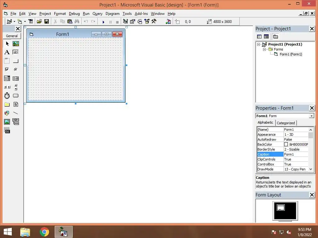Select the CheckBox tool in toolbox
The height and width of the screenshot is (238, 318).
tap(7, 69)
